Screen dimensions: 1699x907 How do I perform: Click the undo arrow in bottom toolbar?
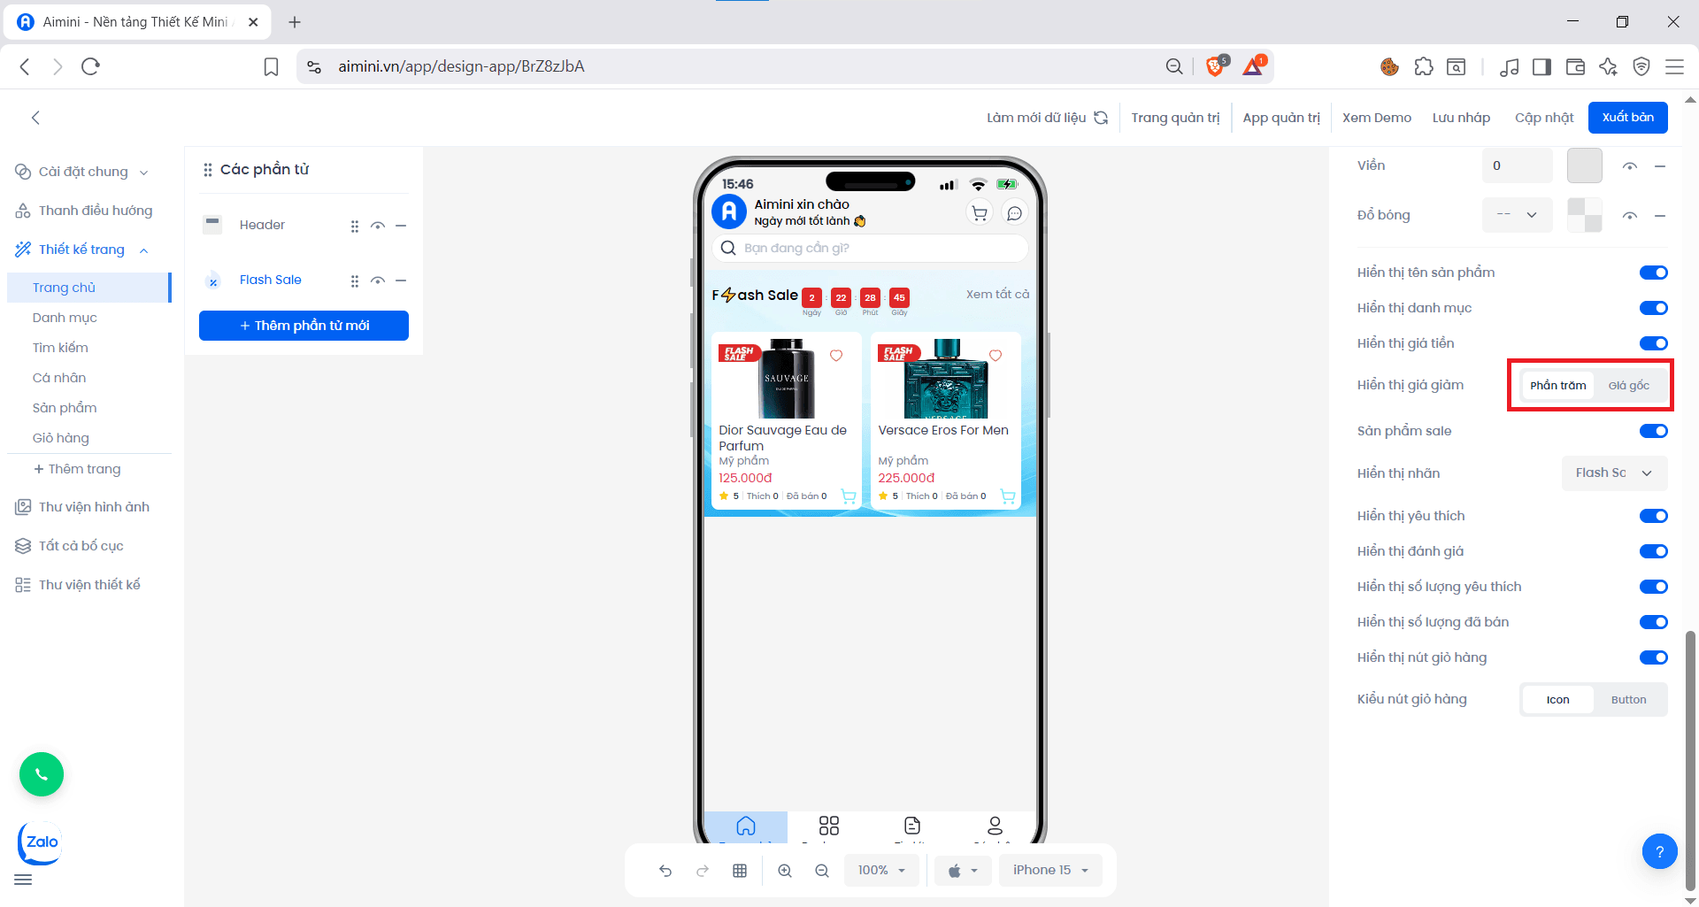(665, 871)
